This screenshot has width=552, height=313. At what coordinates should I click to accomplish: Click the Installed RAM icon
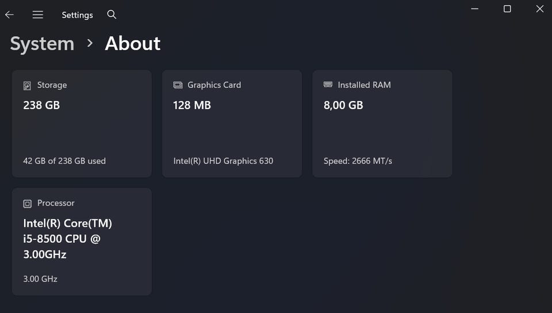coord(328,84)
